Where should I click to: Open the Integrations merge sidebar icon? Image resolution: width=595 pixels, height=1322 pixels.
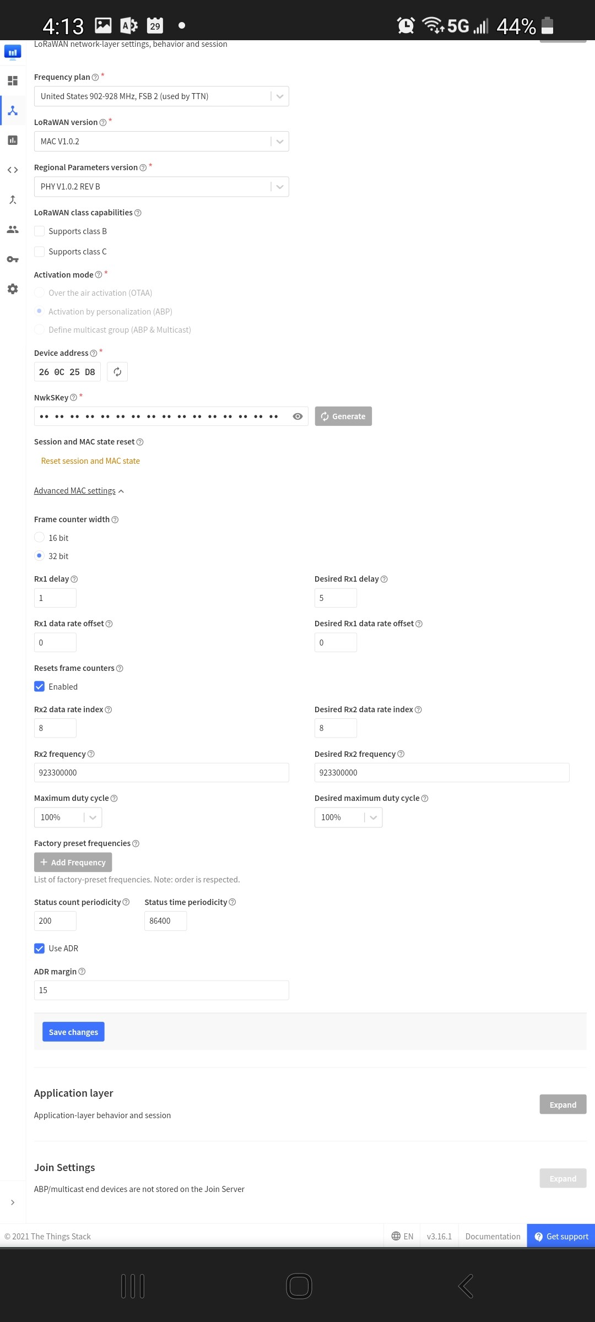tap(13, 200)
